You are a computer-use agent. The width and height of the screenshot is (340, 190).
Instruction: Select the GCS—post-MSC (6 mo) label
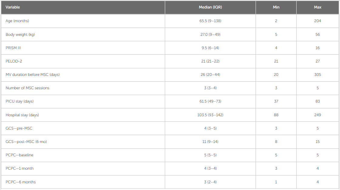pos(26,142)
